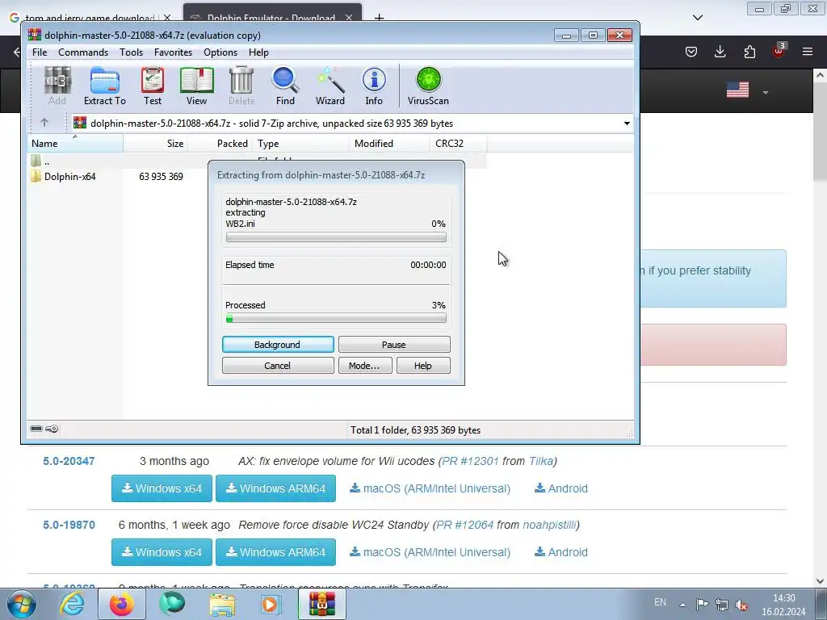Open Firefox hamburger menu
The image size is (827, 620).
coord(808,51)
